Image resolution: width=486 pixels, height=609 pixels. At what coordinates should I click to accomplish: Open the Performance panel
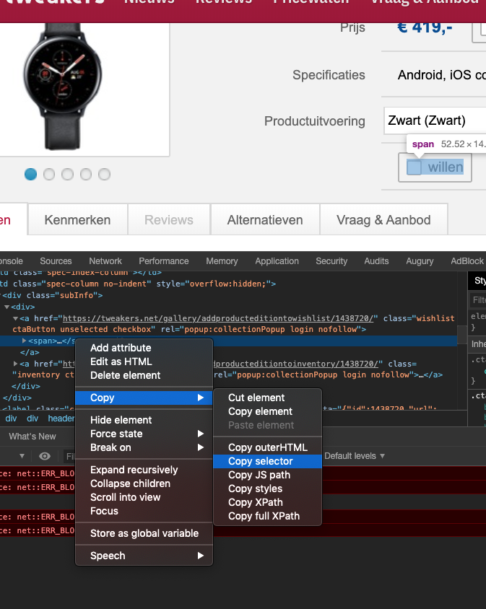click(164, 261)
